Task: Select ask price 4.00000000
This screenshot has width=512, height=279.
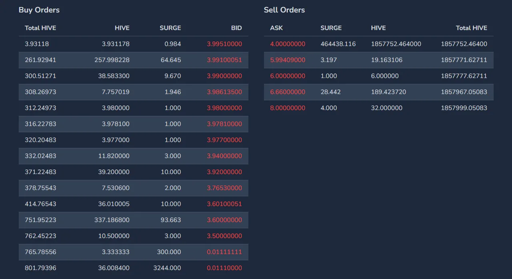Action: coord(288,44)
